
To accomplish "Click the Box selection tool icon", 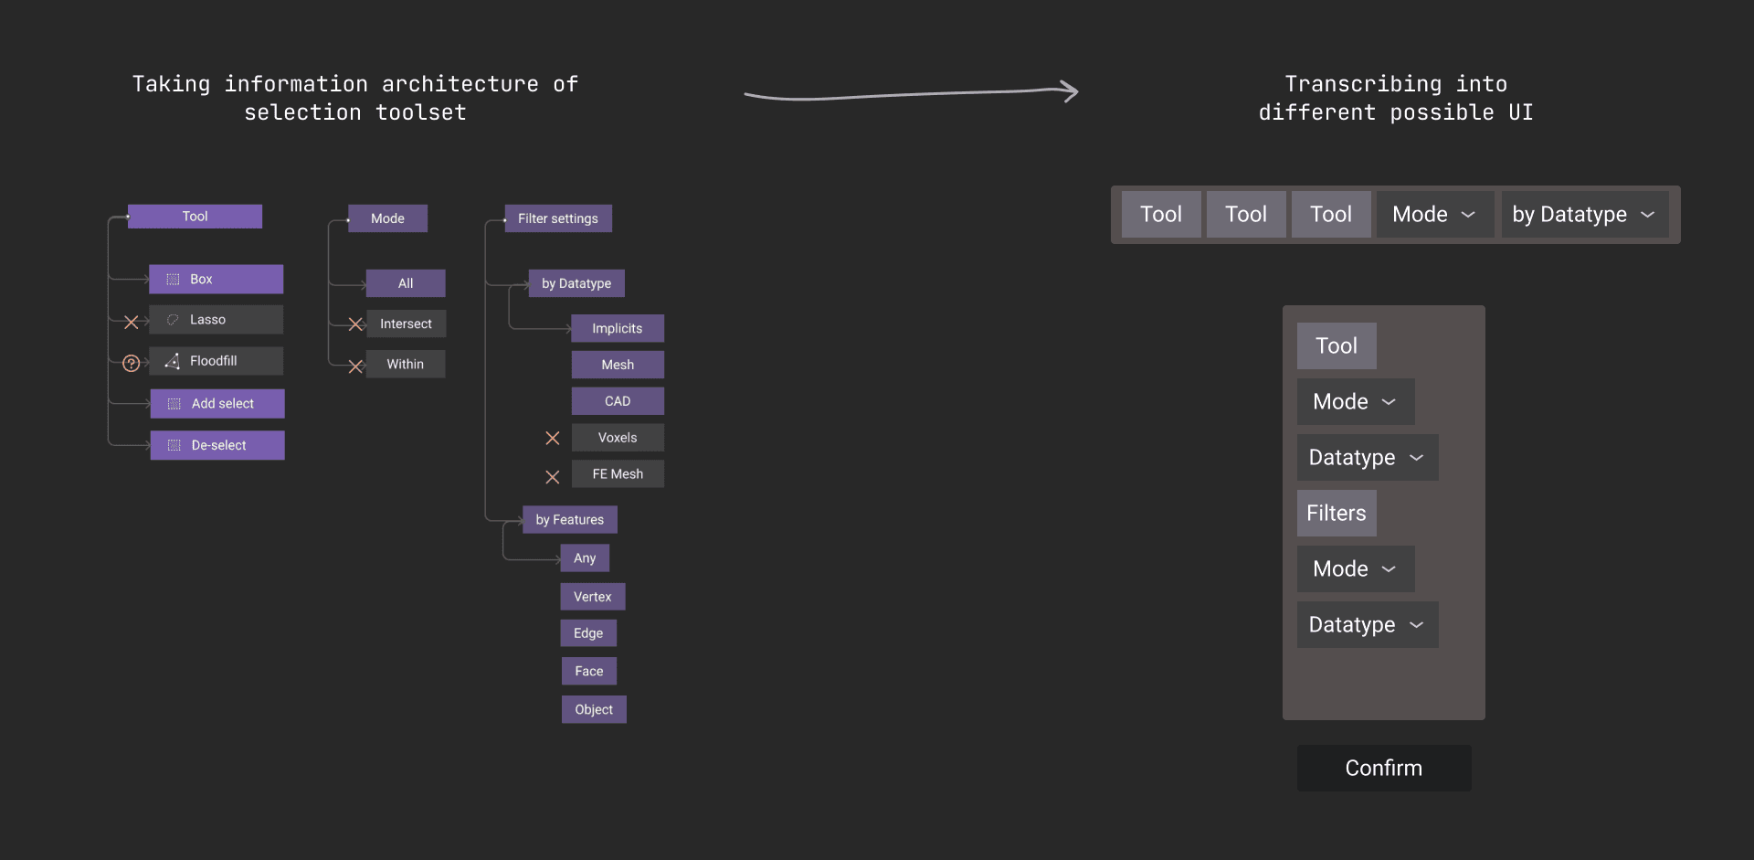I will 173,280.
